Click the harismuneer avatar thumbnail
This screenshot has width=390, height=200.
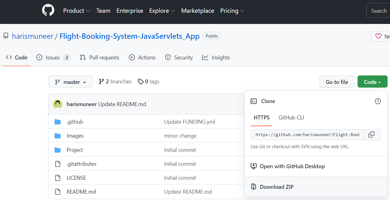click(x=58, y=104)
